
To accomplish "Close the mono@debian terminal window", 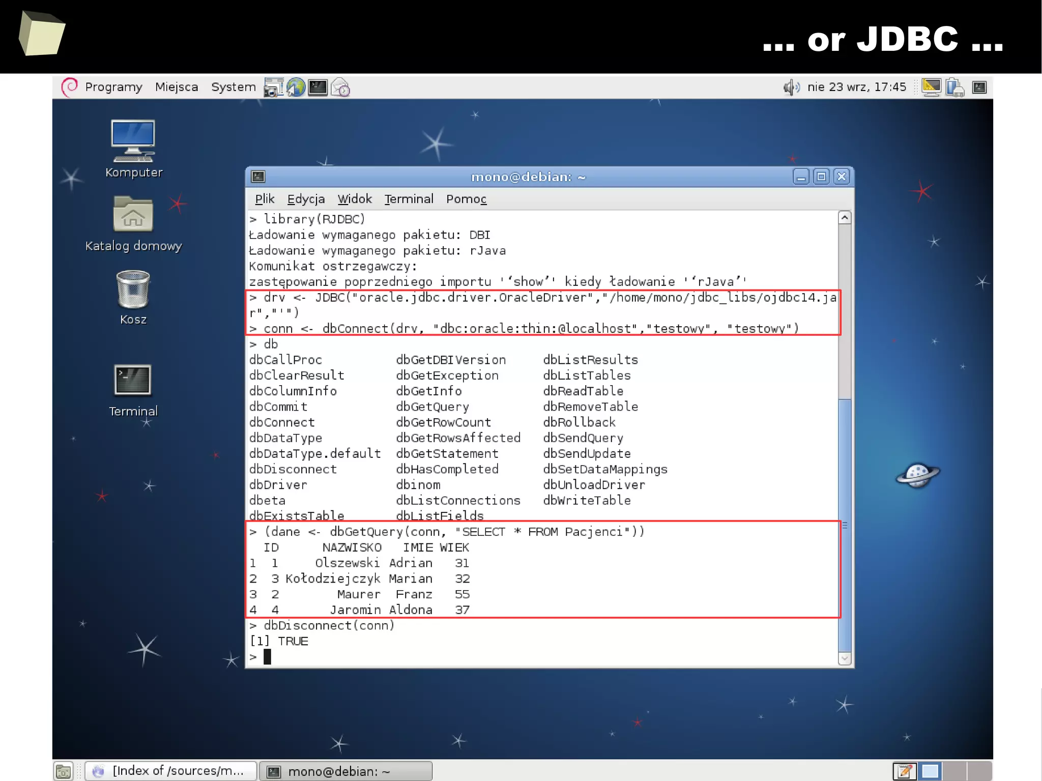I will (x=842, y=177).
